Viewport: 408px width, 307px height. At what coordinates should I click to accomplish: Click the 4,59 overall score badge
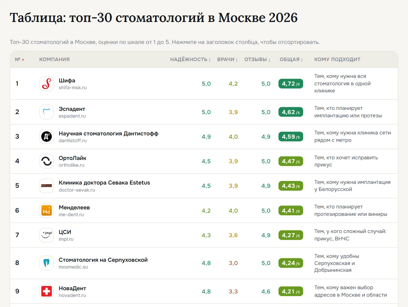click(291, 137)
